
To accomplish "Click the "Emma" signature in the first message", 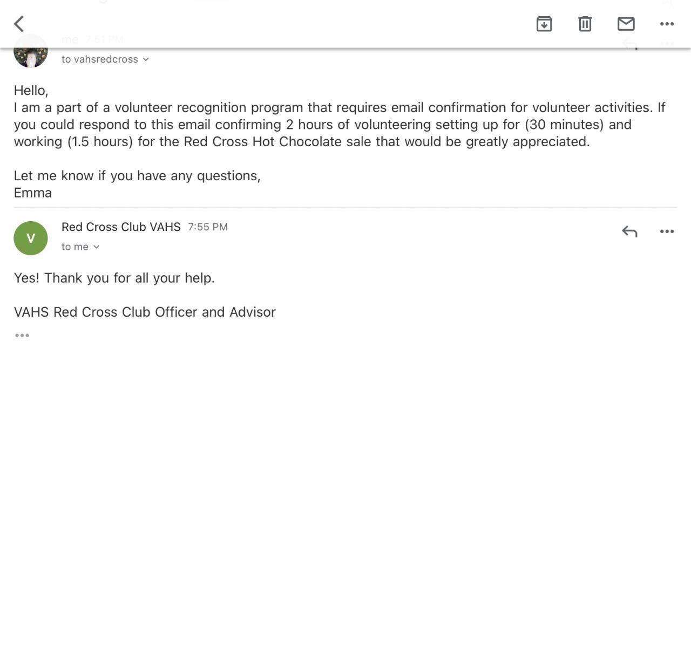I will [33, 193].
